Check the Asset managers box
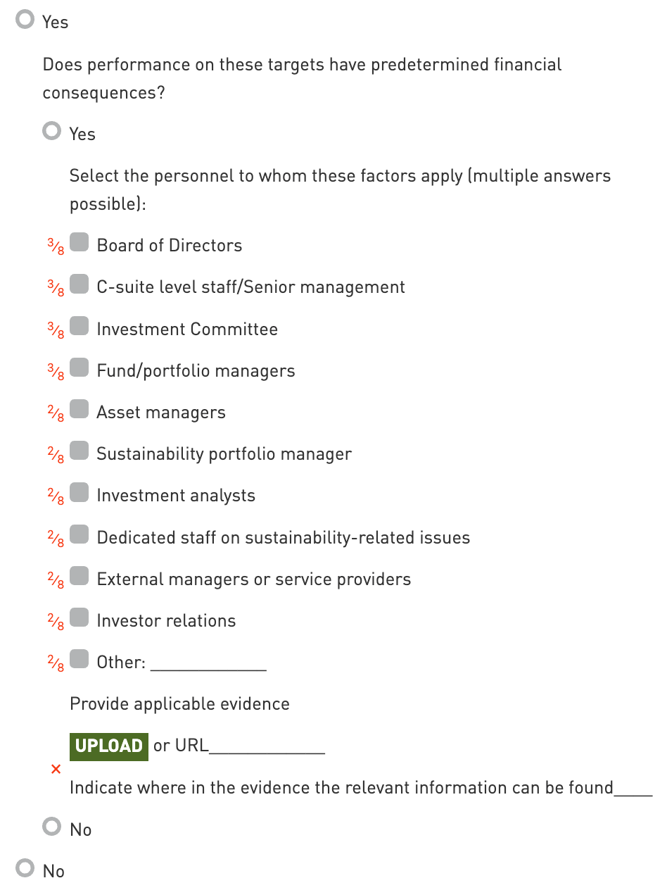Screen dimensions: 667x890 [80, 410]
